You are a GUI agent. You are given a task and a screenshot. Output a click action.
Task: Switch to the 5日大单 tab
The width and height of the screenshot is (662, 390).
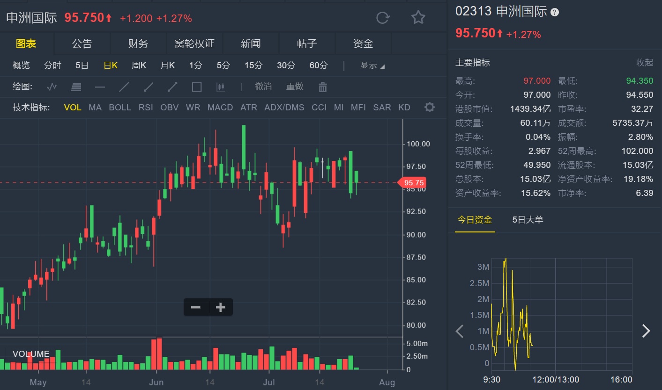pyautogui.click(x=528, y=220)
